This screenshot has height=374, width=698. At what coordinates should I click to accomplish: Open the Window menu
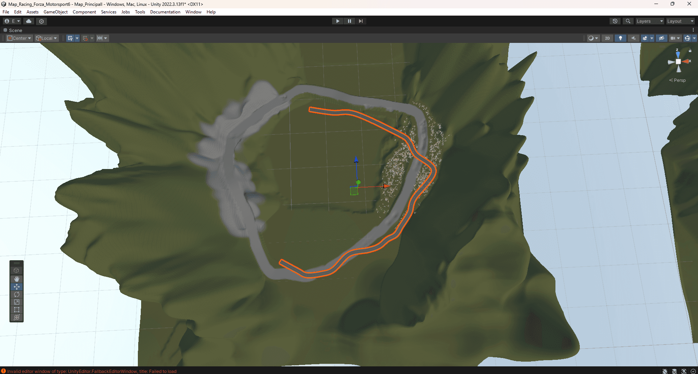point(194,12)
